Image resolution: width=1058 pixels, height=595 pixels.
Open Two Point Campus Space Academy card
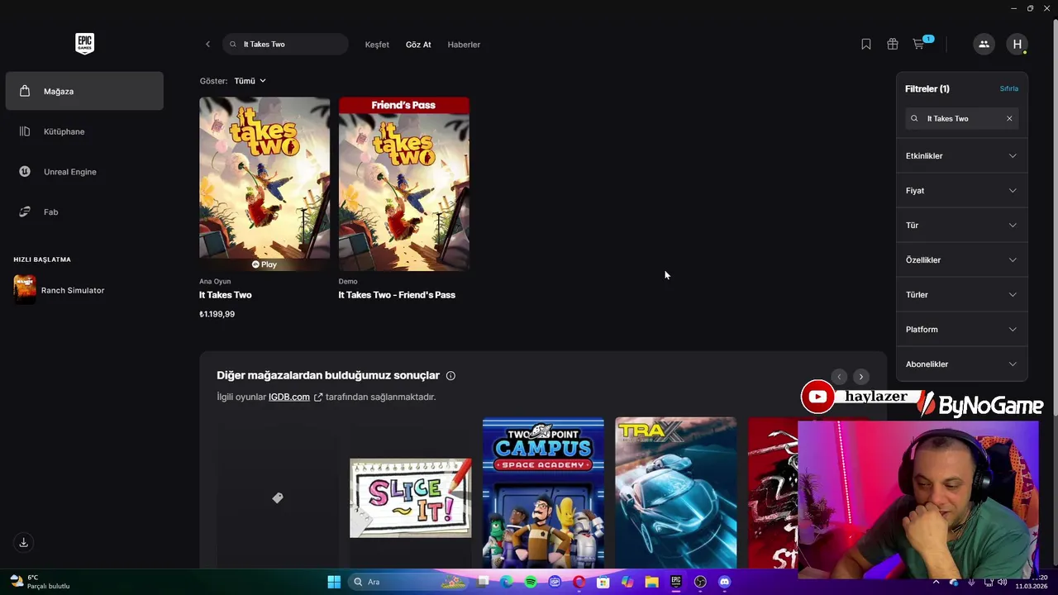(x=543, y=494)
